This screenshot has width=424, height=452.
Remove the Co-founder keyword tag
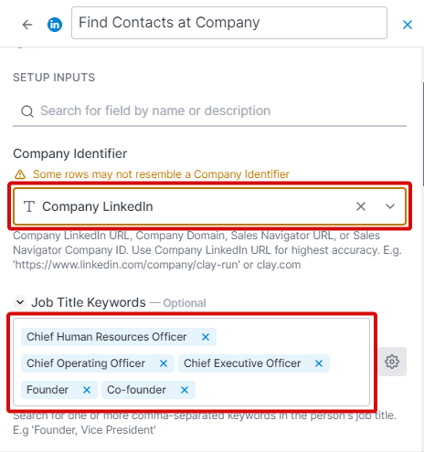[x=185, y=390]
